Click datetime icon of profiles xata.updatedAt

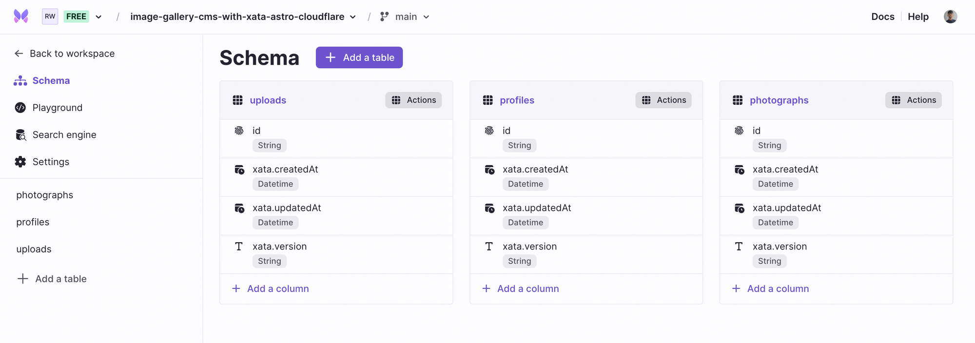click(x=489, y=208)
